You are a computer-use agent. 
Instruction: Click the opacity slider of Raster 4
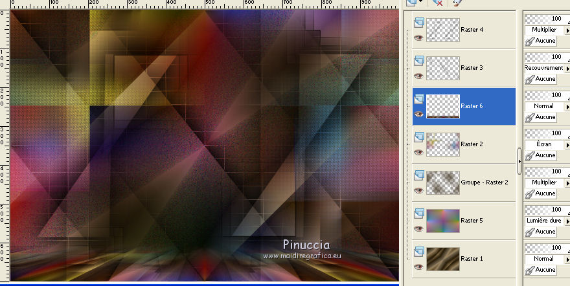pos(547,19)
